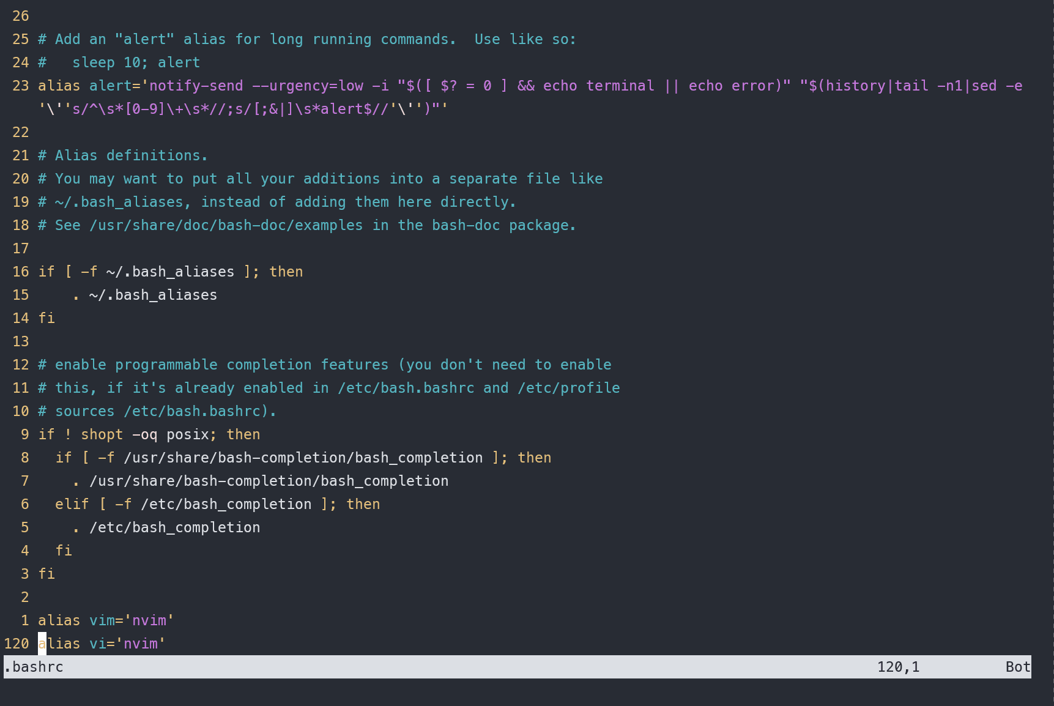Click the 120,1 cursor position indicator

click(x=898, y=667)
